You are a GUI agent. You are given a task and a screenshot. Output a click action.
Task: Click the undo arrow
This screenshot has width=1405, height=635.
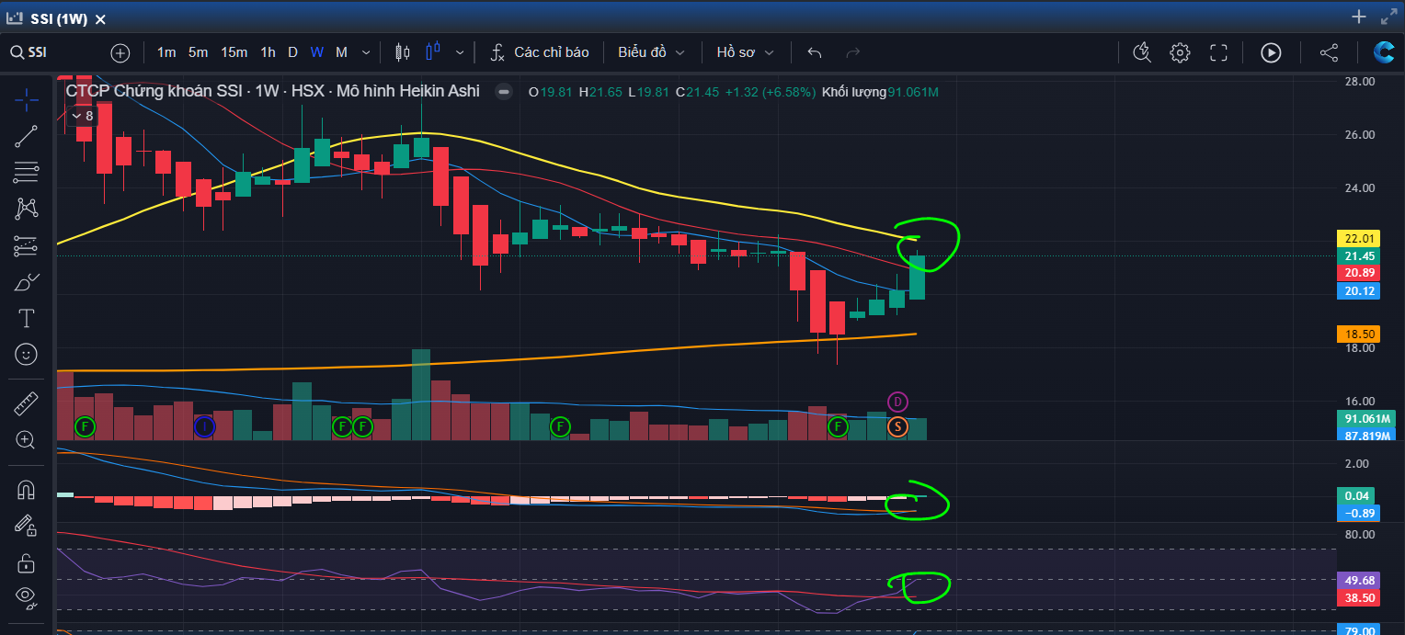[x=814, y=52]
